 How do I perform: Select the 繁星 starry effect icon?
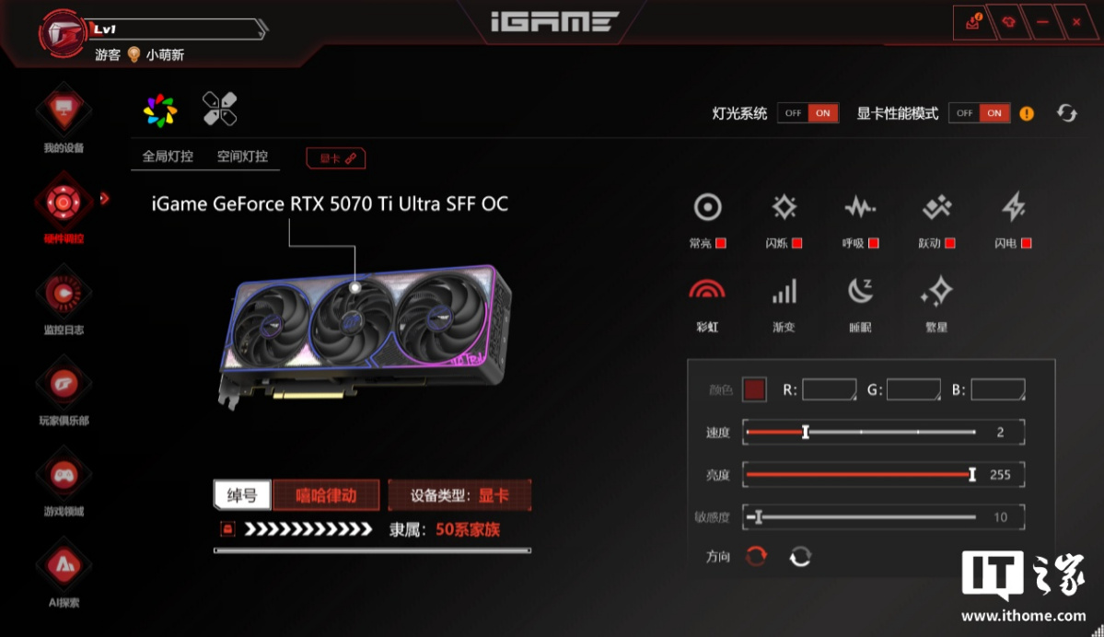936,291
